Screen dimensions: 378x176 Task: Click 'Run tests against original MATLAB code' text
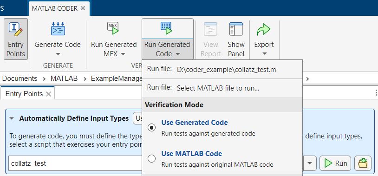point(217,165)
